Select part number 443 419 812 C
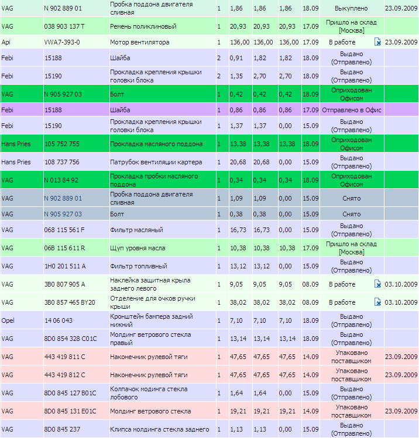 pos(65,375)
